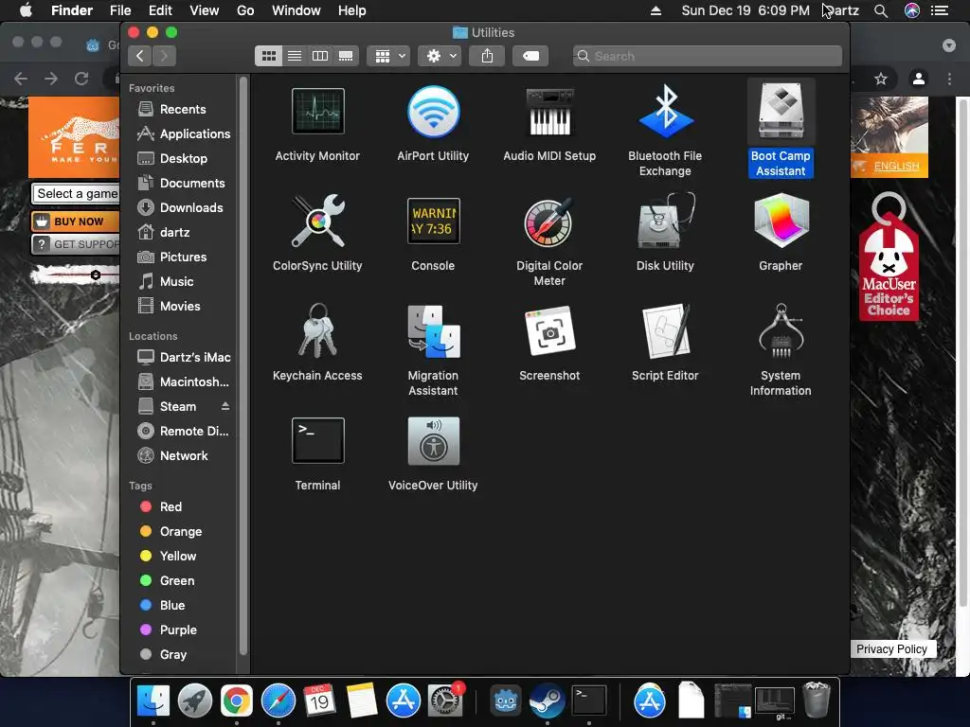Switch Finder to icon view
970x727 pixels.
point(268,56)
